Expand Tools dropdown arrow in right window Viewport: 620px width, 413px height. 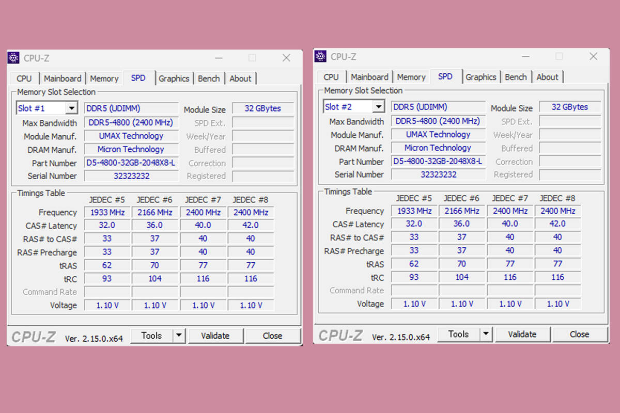[x=486, y=334]
